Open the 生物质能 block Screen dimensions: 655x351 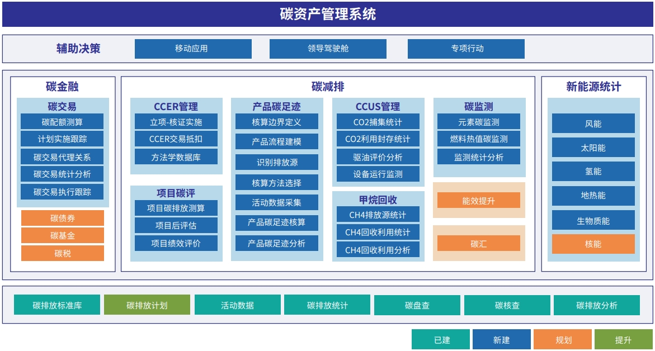point(593,220)
